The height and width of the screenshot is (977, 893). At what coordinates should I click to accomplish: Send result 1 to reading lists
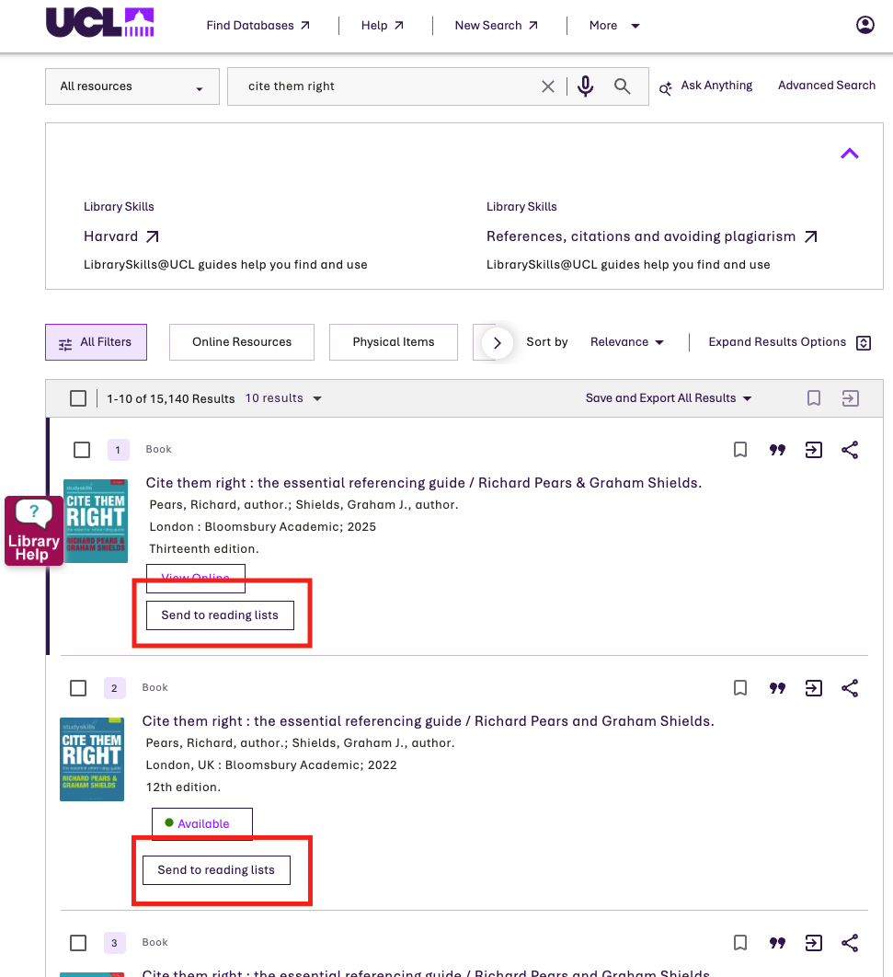pos(220,615)
